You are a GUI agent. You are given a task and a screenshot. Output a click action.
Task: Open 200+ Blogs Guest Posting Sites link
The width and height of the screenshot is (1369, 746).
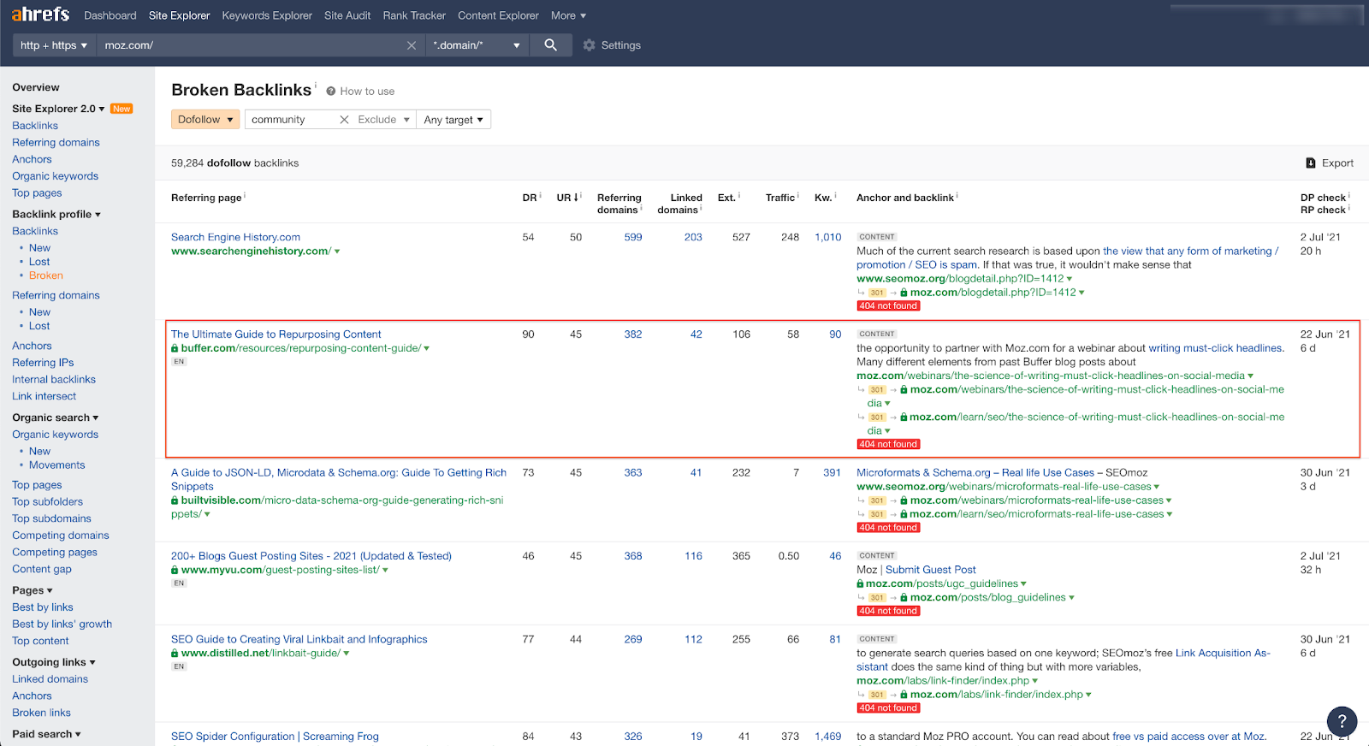311,556
